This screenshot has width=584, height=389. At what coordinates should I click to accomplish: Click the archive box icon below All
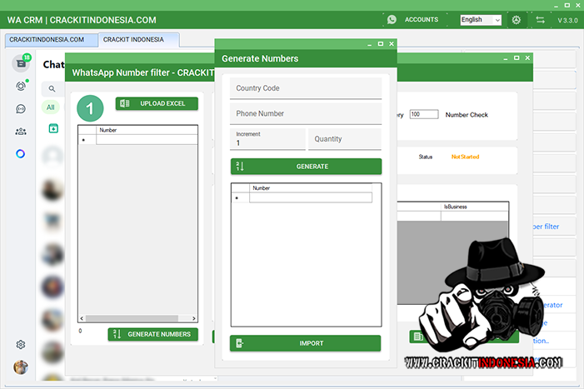(x=53, y=127)
